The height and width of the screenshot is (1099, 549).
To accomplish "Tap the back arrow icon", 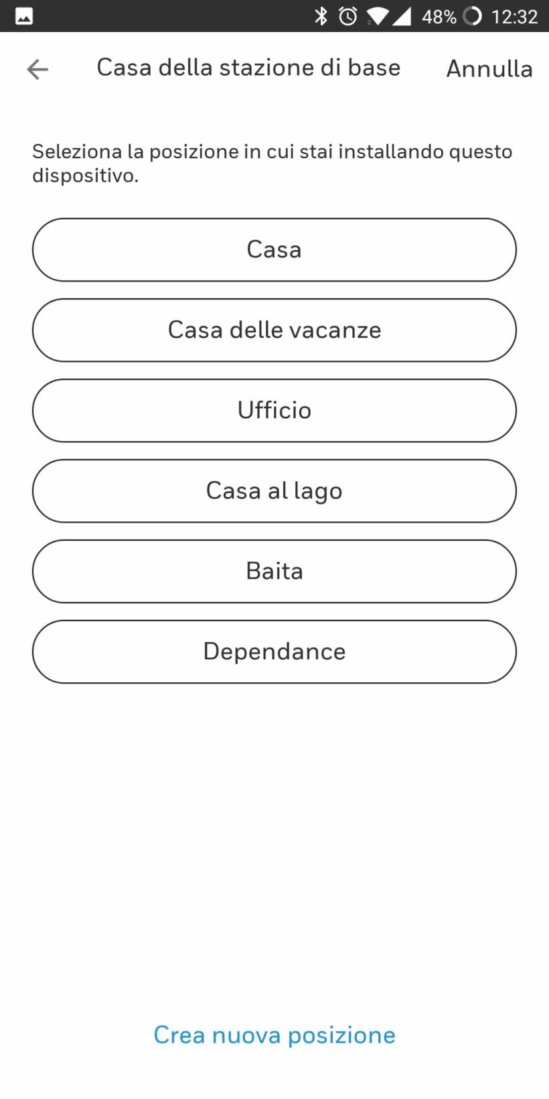I will (37, 69).
